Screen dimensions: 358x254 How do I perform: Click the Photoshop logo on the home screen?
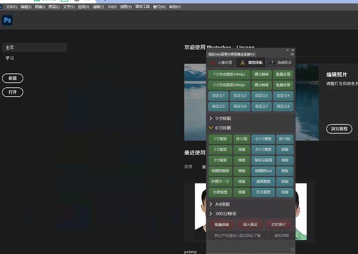(x=7, y=20)
